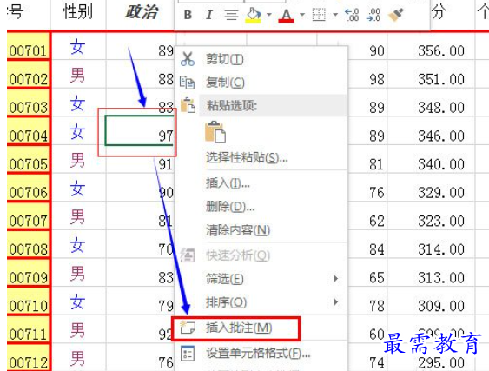Open the borders dropdown arrow
This screenshot has width=489, height=371.
pos(335,15)
